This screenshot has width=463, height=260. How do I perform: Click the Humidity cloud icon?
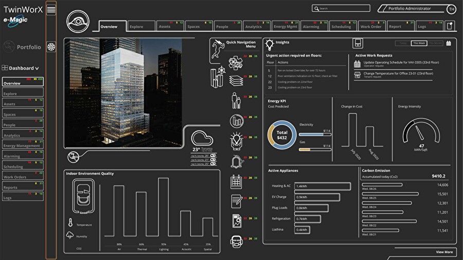click(69, 235)
